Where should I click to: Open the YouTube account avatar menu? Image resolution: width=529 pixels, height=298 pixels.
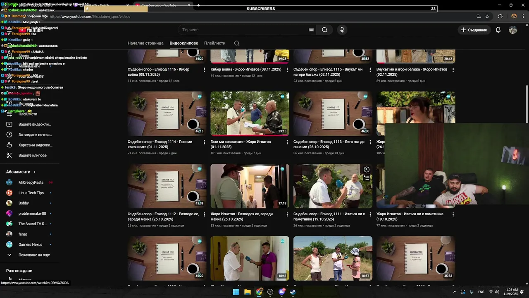[513, 30]
